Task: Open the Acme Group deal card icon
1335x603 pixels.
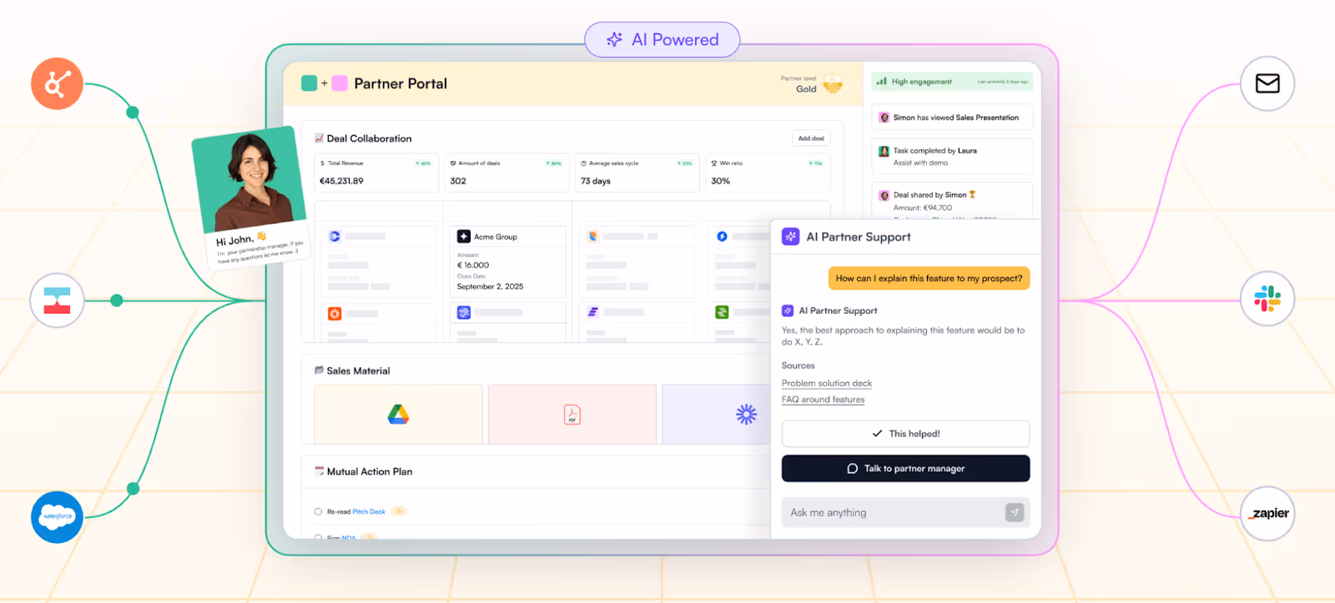Action: pyautogui.click(x=464, y=237)
